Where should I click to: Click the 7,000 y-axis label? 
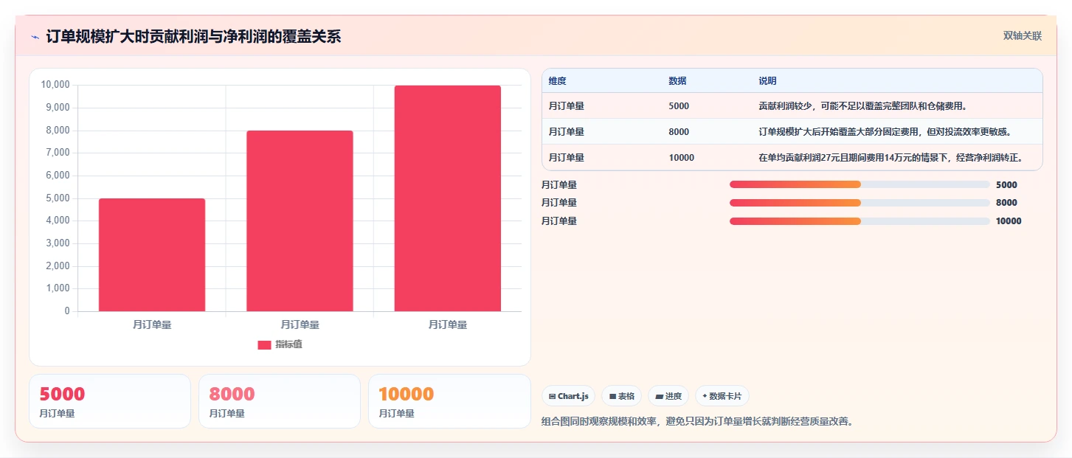[x=58, y=153]
